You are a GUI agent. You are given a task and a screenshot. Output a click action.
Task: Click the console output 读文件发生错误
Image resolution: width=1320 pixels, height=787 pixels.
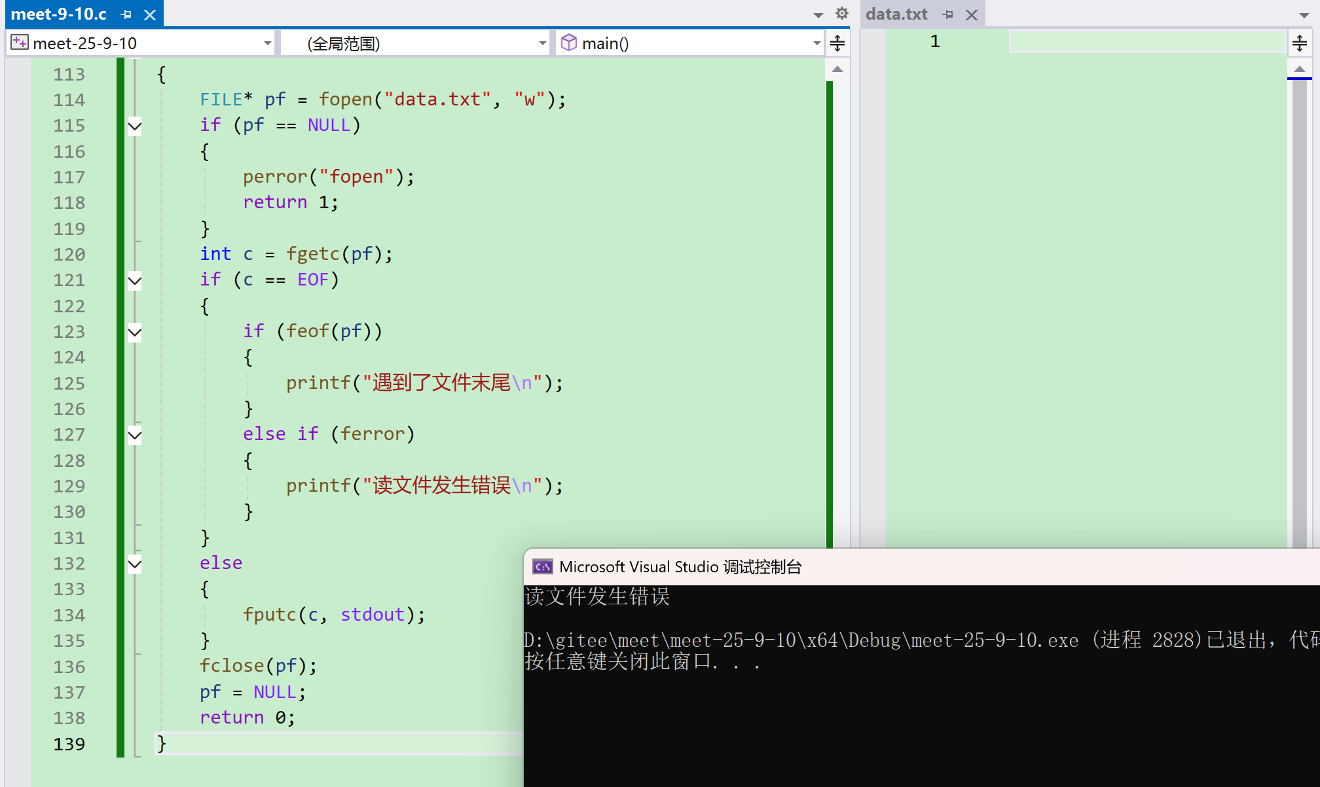point(597,596)
